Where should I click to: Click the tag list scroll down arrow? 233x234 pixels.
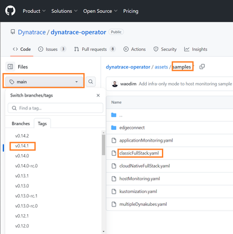(x=103, y=232)
